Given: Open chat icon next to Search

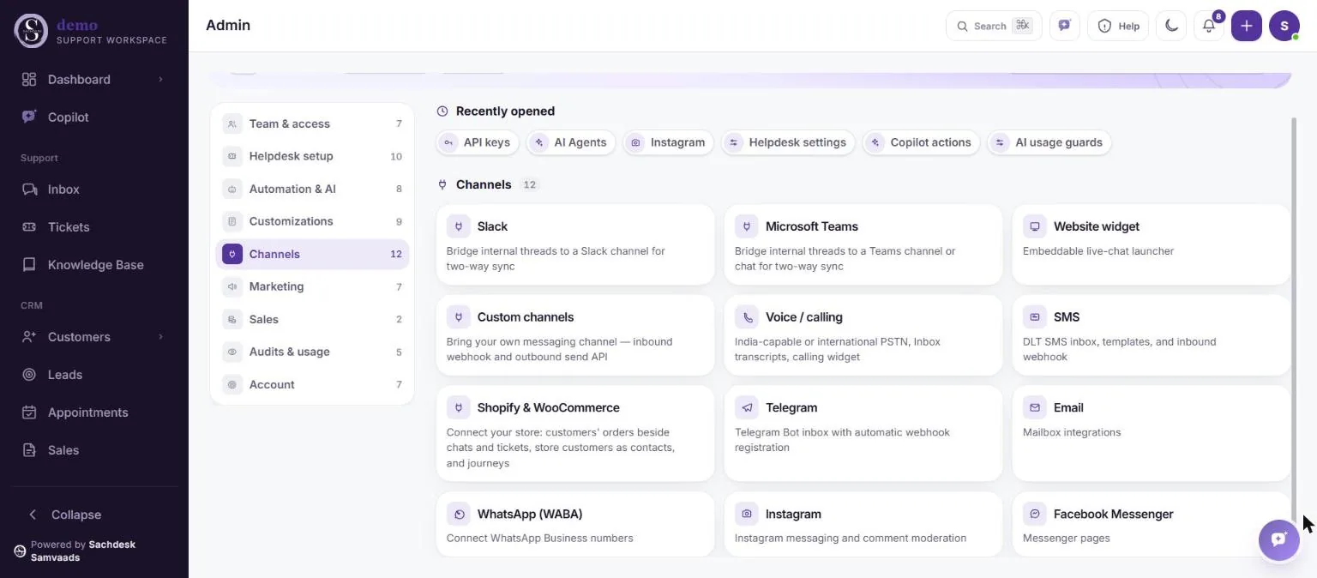Looking at the screenshot, I should pos(1065,26).
